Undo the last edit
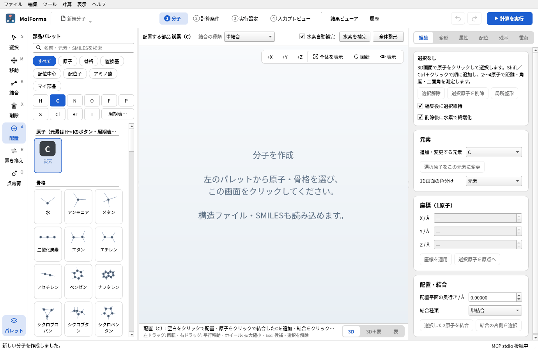 pyautogui.click(x=458, y=18)
